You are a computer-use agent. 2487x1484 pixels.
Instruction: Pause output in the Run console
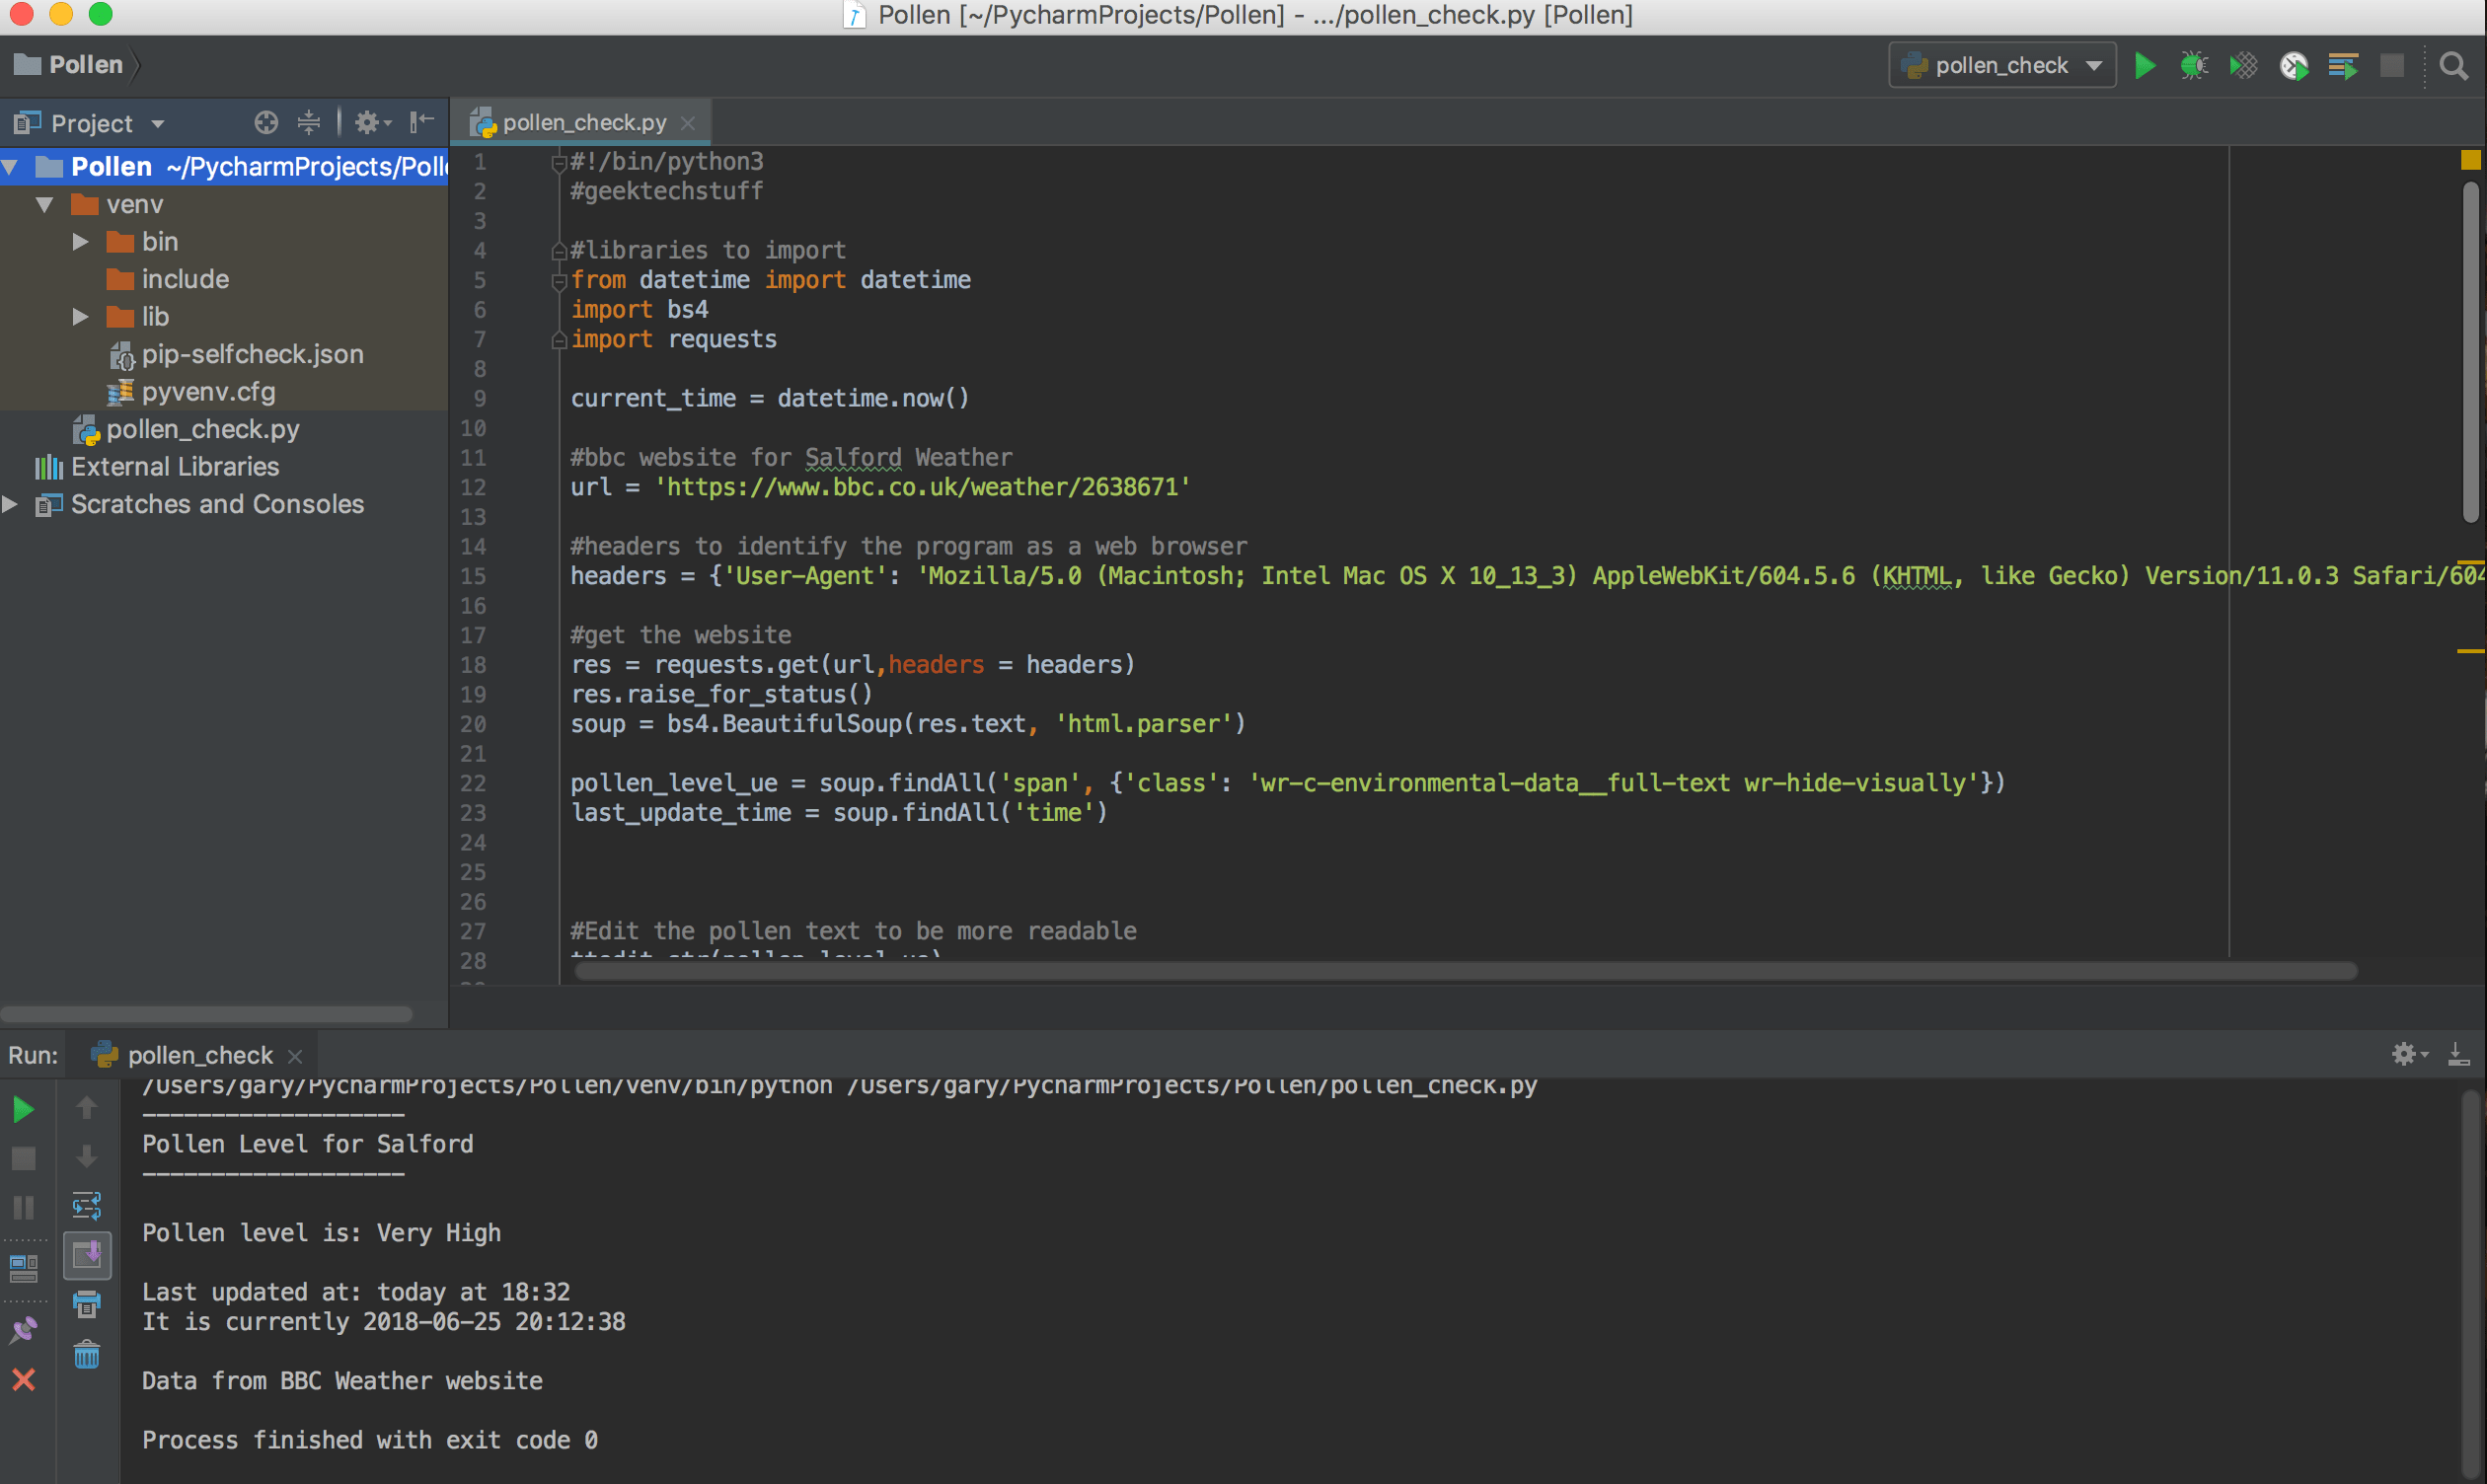pyautogui.click(x=24, y=1208)
